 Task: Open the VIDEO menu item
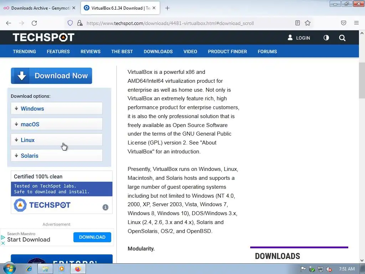pos(190,51)
